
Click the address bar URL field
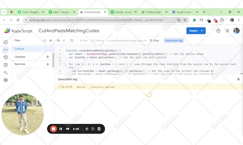pos(96,20)
